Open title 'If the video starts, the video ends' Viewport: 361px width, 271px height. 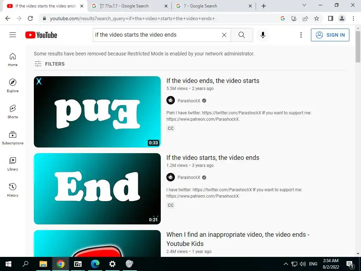click(x=213, y=158)
